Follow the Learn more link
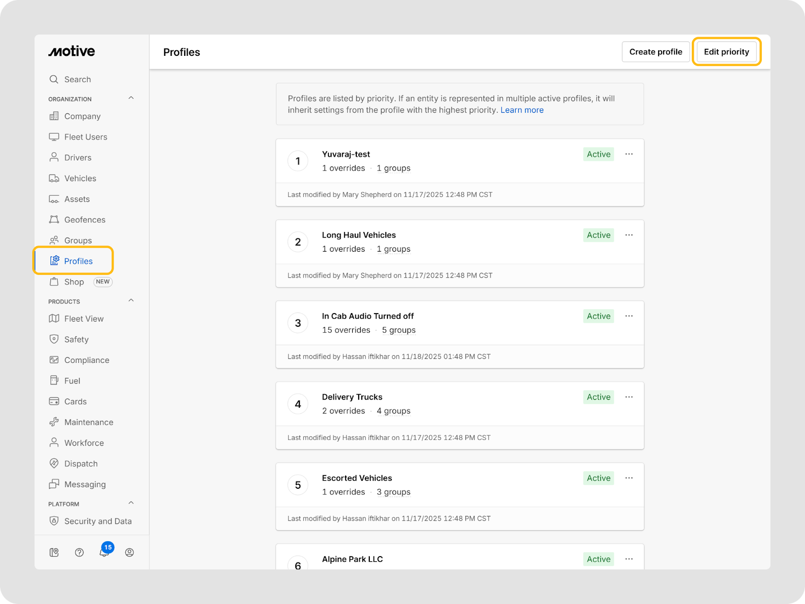This screenshot has height=604, width=805. point(522,110)
